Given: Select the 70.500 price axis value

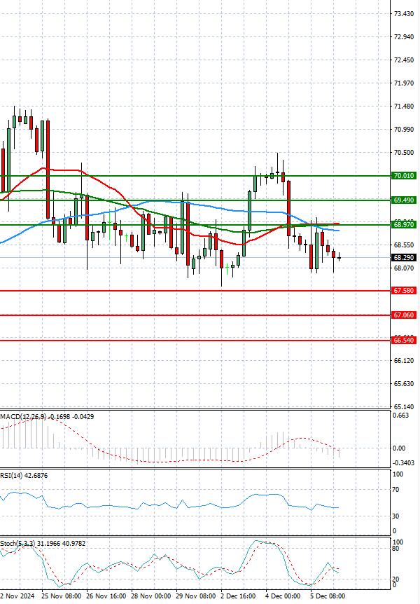Looking at the screenshot, I should 404,153.
